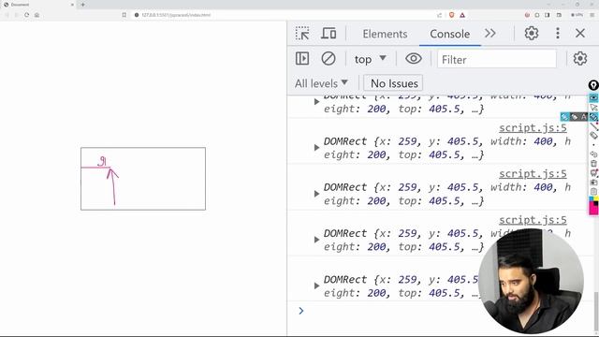
Task: Click the address bar showing the 127.0.0.1 URL
Action: tap(283, 15)
